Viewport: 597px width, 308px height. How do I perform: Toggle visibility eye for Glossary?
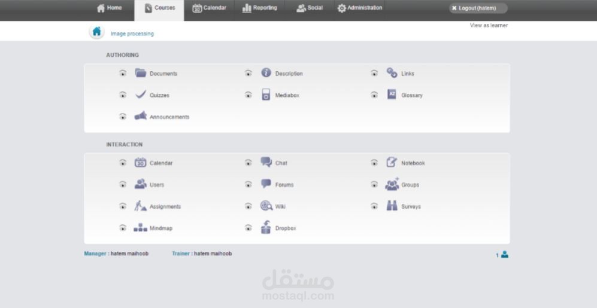tap(374, 94)
